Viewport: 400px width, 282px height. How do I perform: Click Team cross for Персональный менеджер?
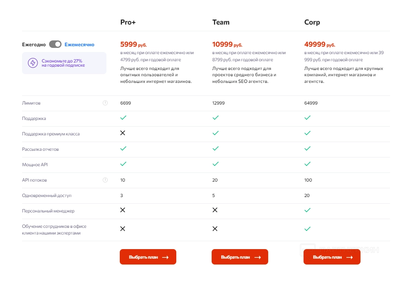215,210
